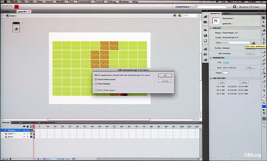Screen dimensions: 267x161
Task: Select the 3D Rotation tool
Action: tap(264, 30)
